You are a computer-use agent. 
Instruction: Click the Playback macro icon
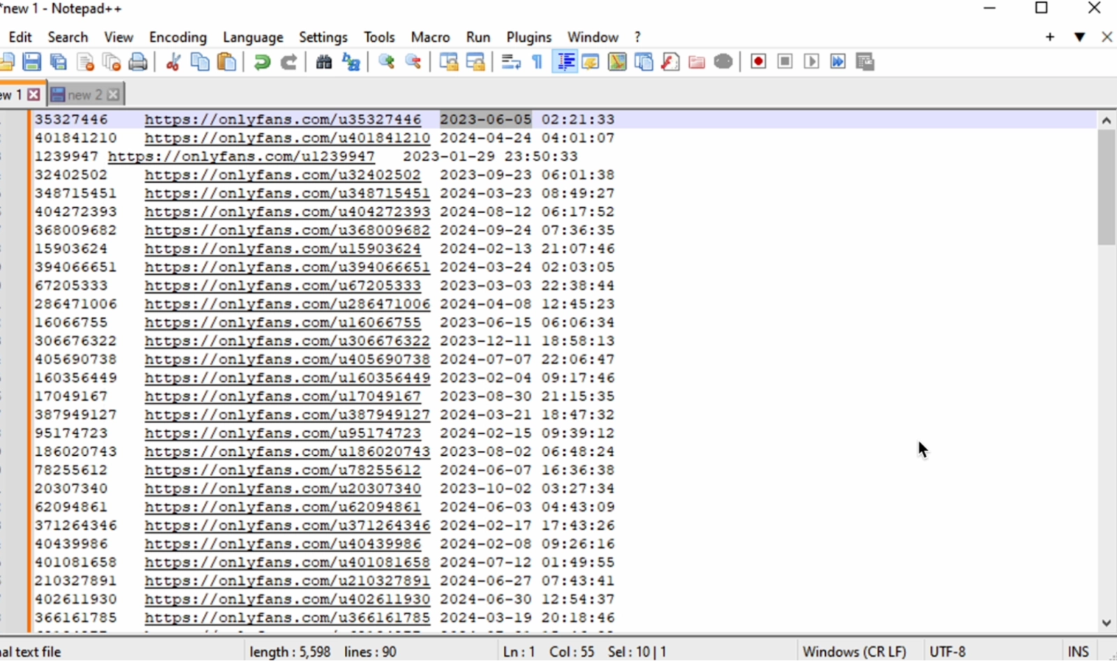811,62
